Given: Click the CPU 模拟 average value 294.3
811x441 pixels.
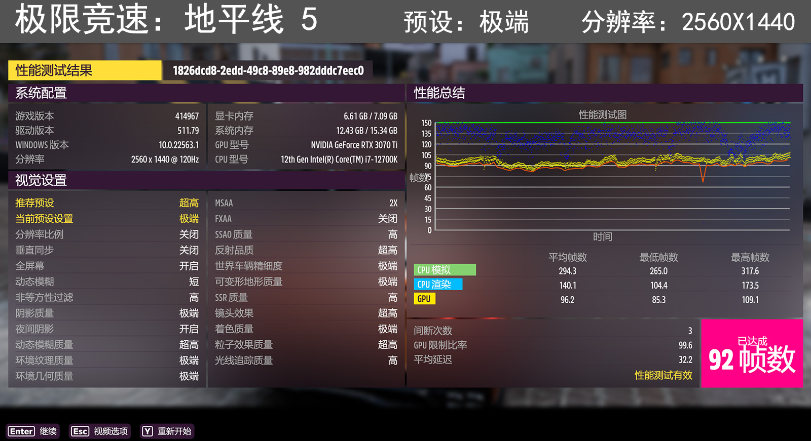Looking at the screenshot, I should pos(568,271).
